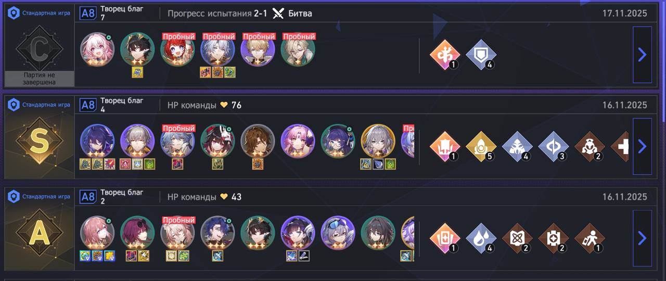Click the golden S rank badge
Image resolution: width=666 pixels, height=281 pixels.
tap(39, 141)
